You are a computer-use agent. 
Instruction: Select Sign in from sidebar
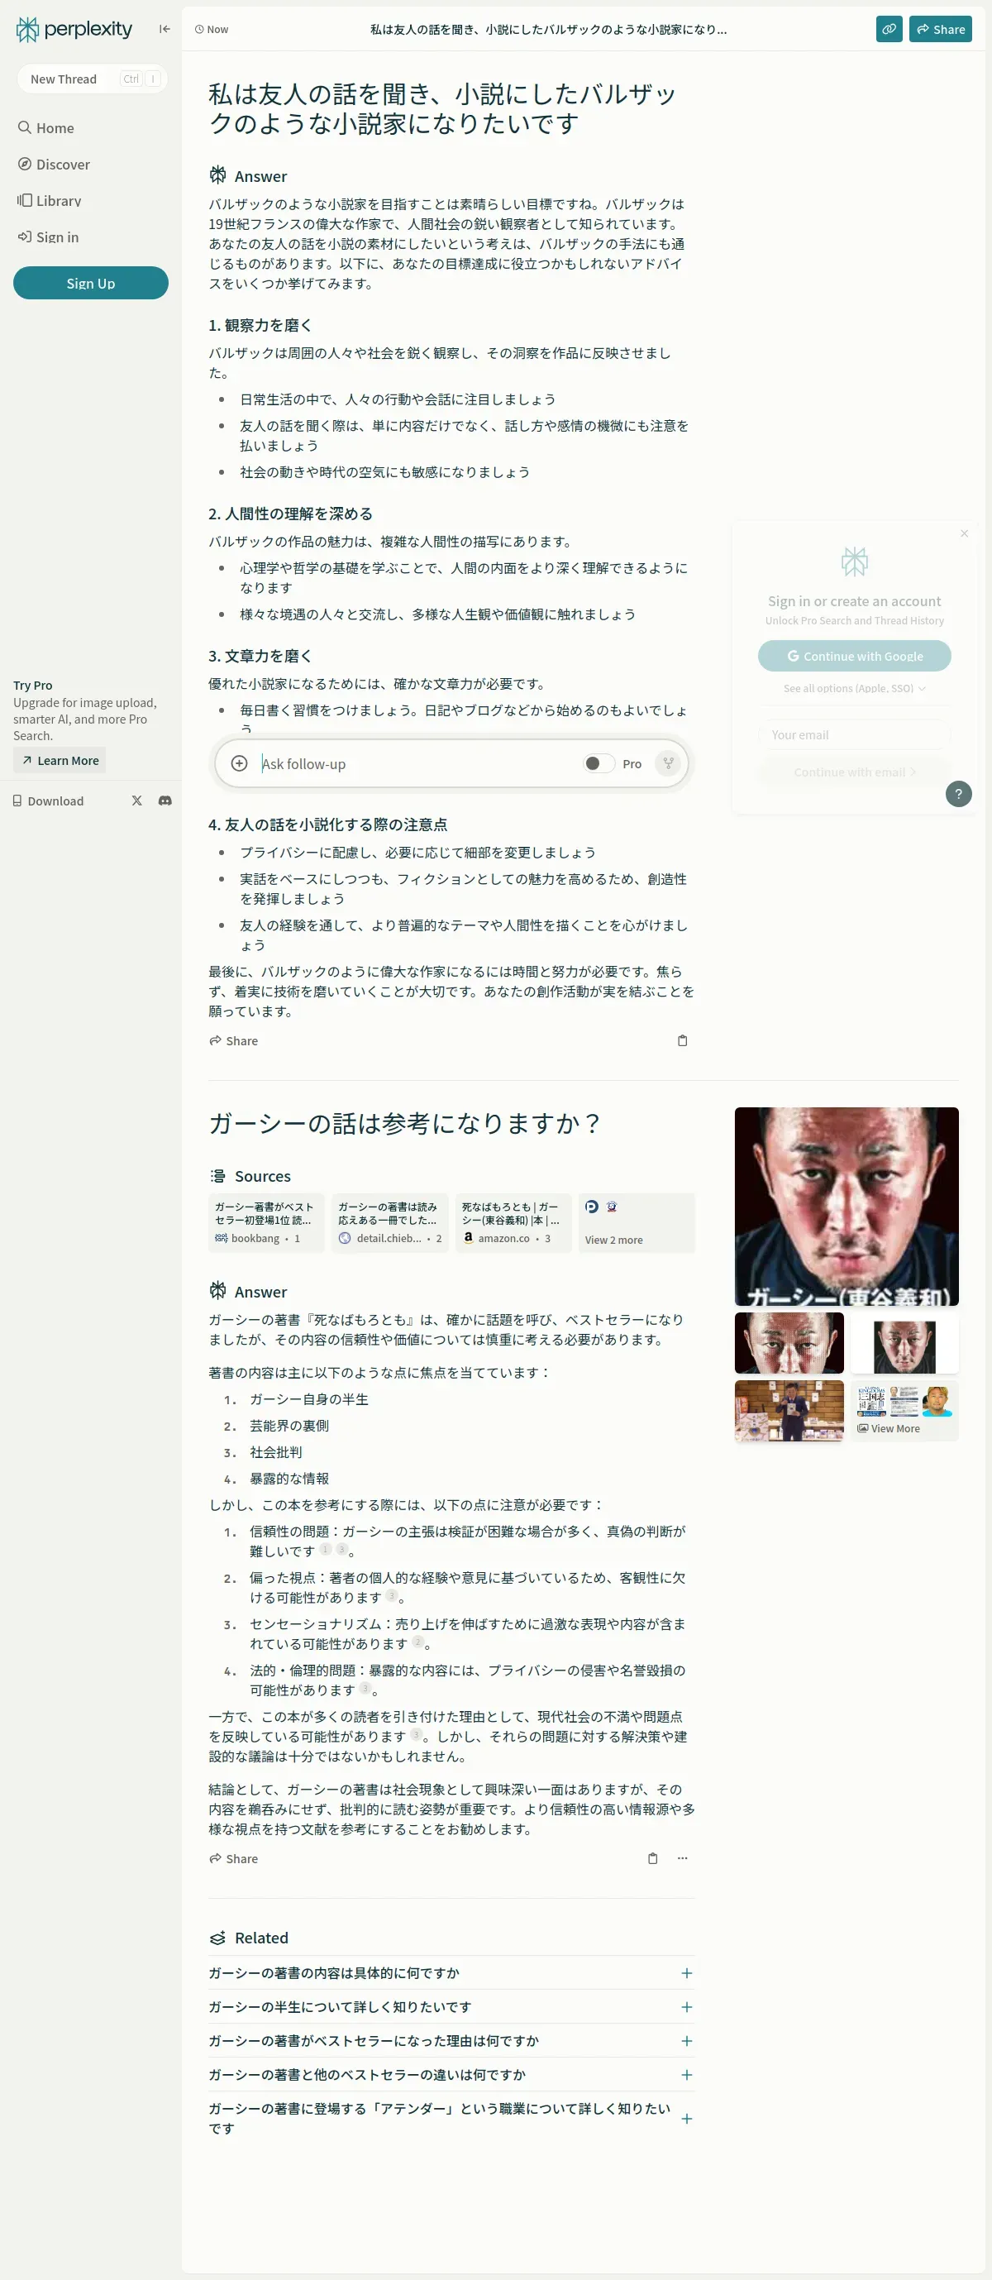coord(48,237)
